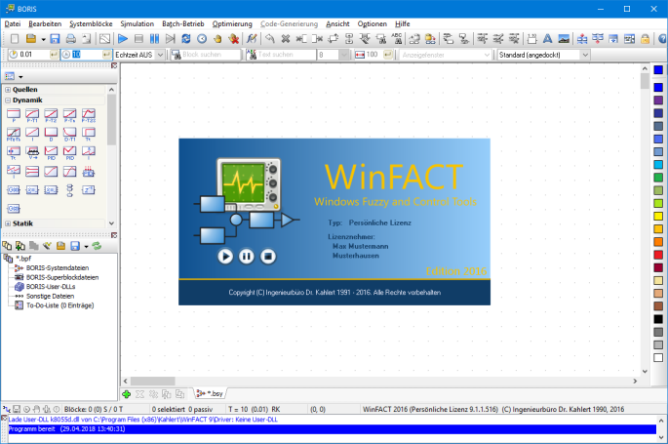Select Sonstige Dateien tree entry

[51, 296]
